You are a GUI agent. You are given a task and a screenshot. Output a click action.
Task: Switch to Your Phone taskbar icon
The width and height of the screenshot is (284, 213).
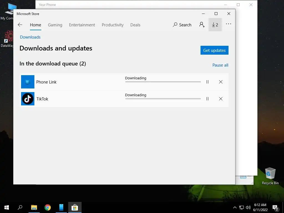click(x=61, y=207)
